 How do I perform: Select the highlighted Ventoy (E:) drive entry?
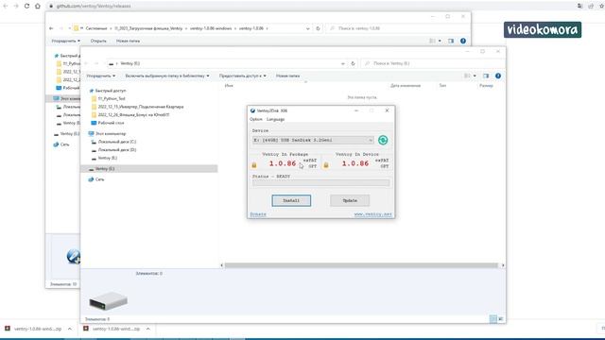pyautogui.click(x=149, y=169)
